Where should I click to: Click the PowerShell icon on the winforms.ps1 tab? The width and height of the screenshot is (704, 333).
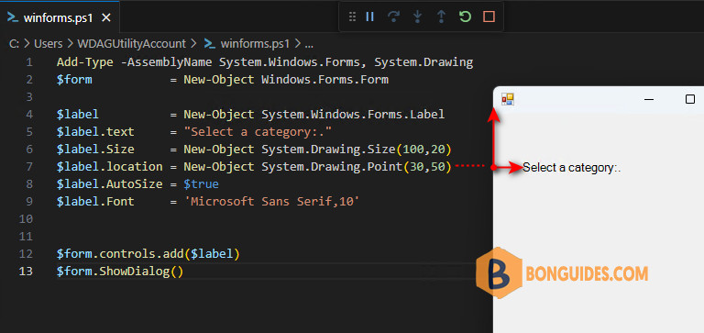14,18
